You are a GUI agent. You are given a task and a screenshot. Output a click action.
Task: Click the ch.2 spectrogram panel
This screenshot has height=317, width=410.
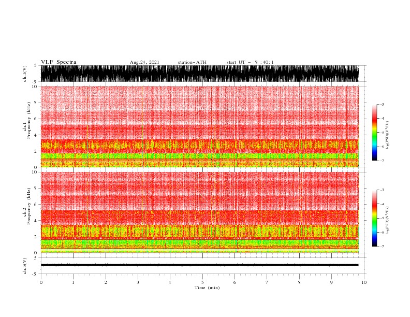199,212
